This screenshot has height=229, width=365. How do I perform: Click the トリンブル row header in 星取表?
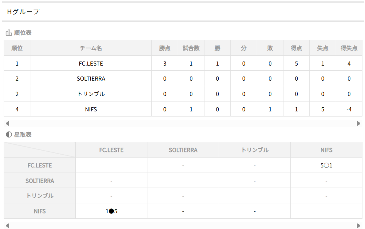pos(39,196)
